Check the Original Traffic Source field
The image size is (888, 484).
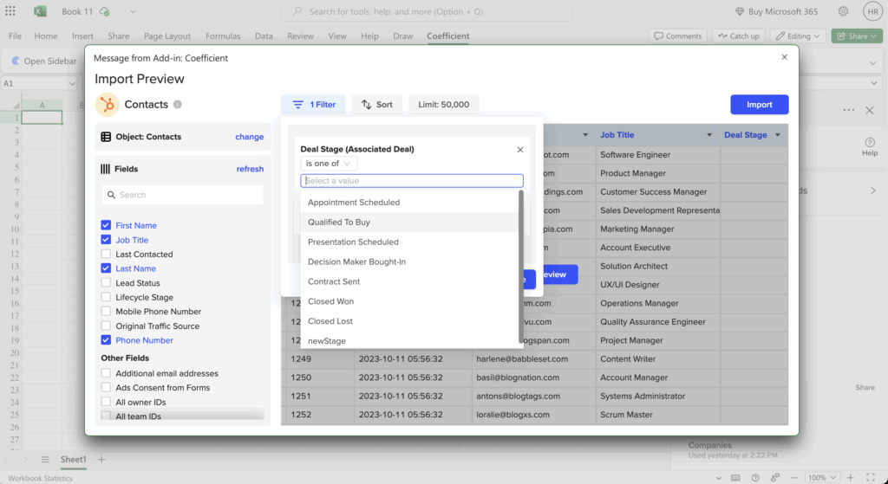(106, 326)
